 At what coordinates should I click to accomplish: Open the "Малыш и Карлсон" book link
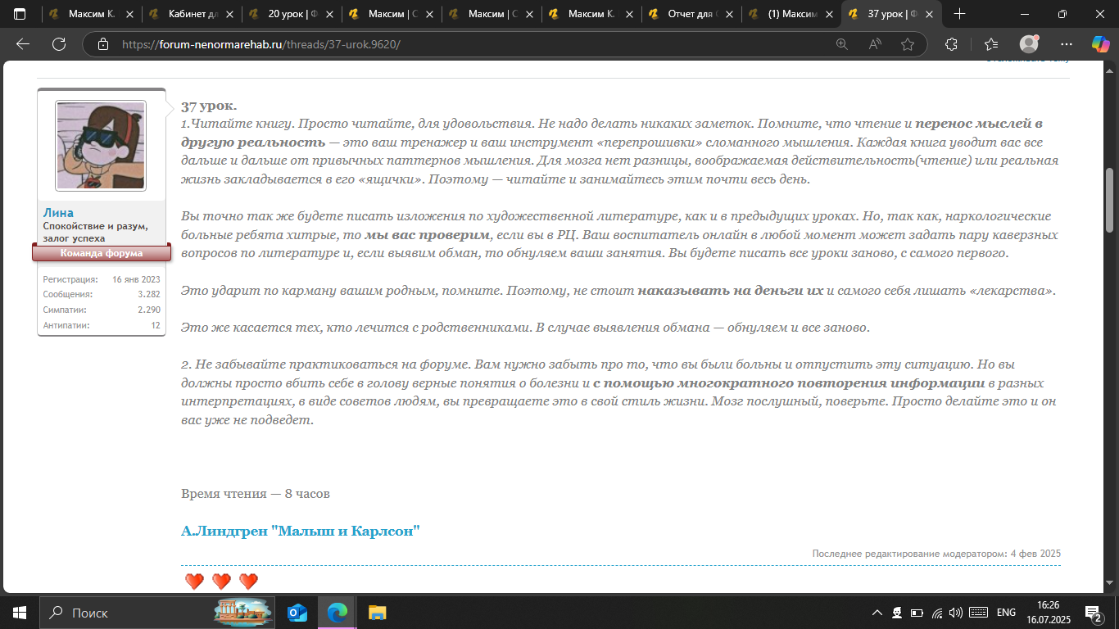click(x=300, y=532)
